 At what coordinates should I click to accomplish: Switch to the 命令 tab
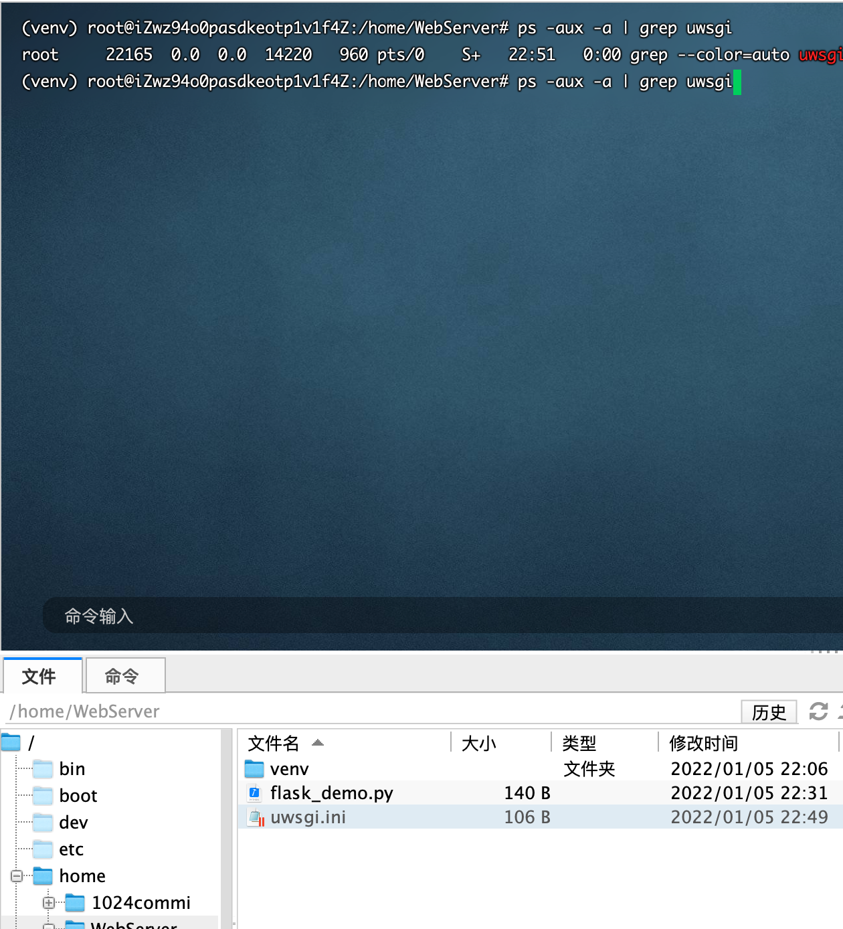point(124,676)
